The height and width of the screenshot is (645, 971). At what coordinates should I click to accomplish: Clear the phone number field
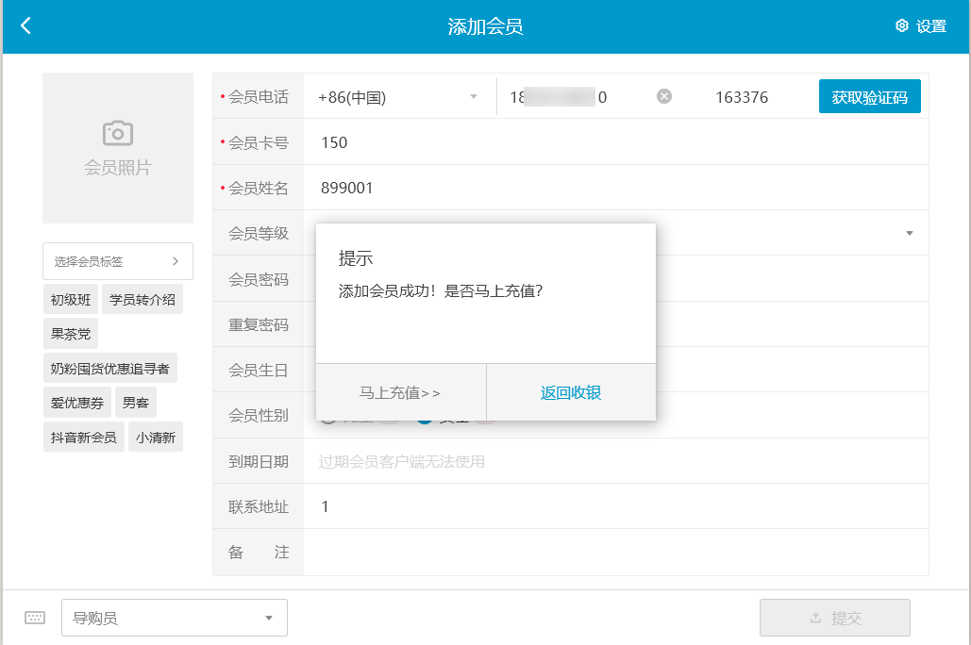pos(664,96)
